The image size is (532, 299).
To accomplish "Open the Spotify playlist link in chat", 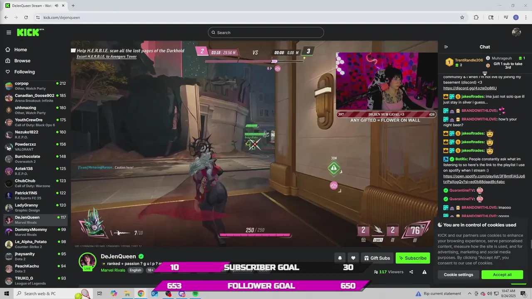I will click(x=484, y=179).
